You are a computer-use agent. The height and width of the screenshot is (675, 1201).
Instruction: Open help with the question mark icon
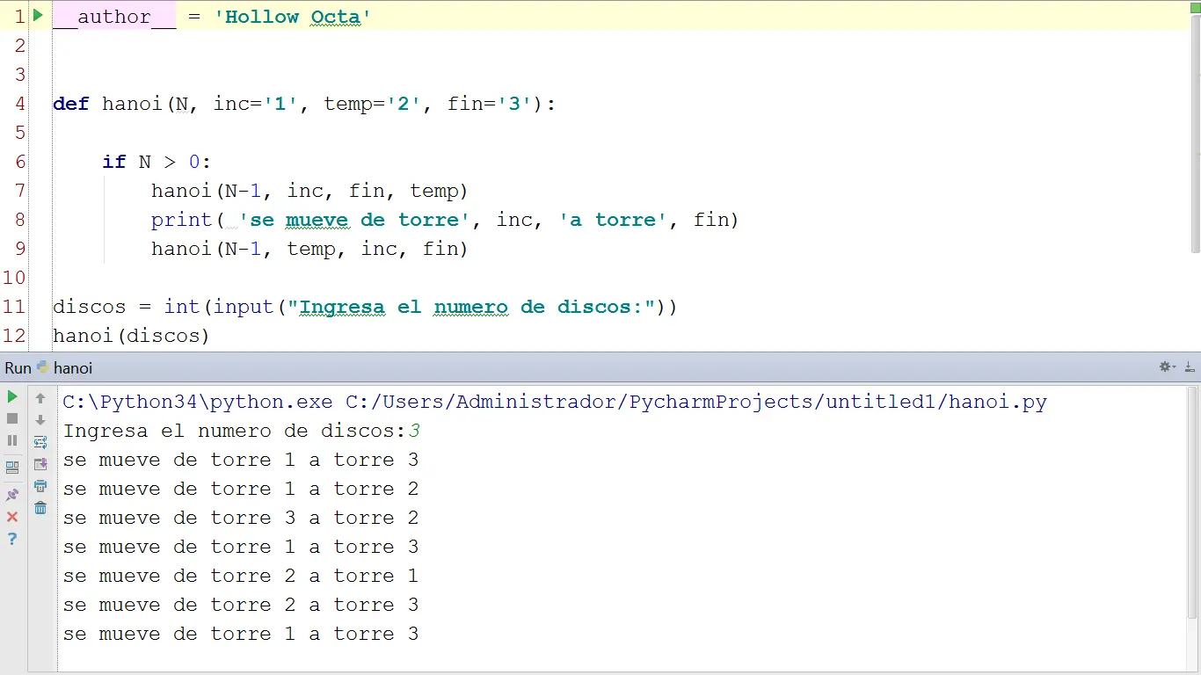click(x=12, y=539)
